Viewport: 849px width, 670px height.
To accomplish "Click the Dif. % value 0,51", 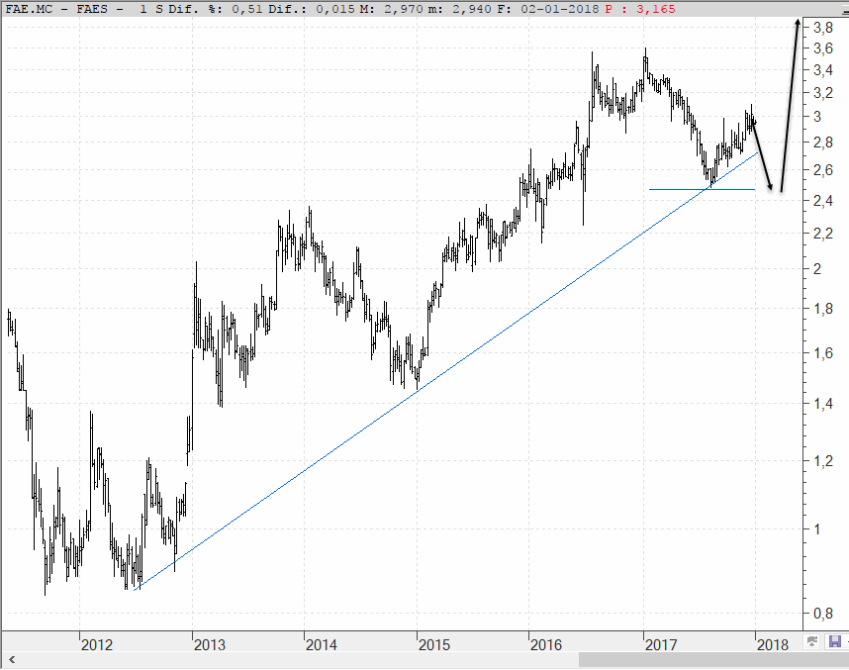I will click(x=245, y=9).
